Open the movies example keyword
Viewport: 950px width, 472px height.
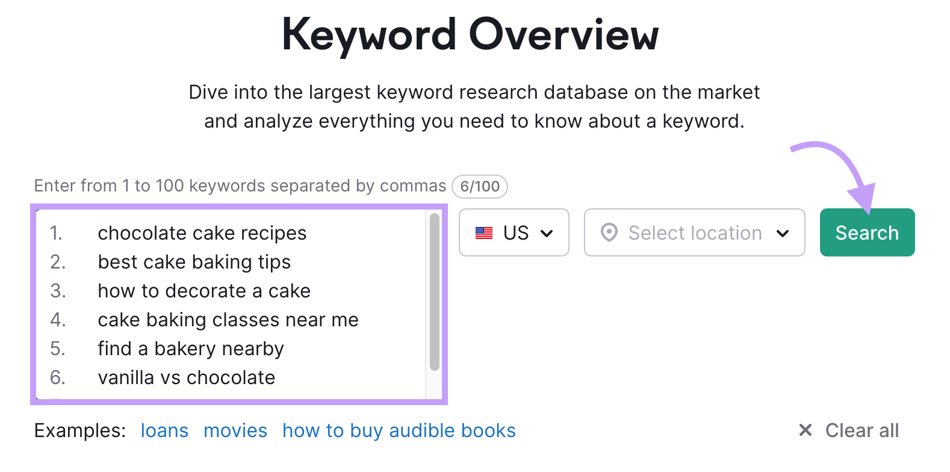tap(235, 430)
